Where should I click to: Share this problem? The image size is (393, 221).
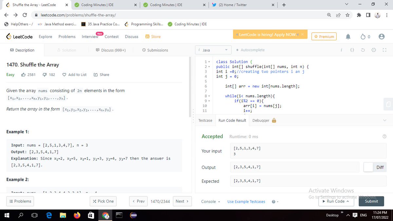[102, 75]
